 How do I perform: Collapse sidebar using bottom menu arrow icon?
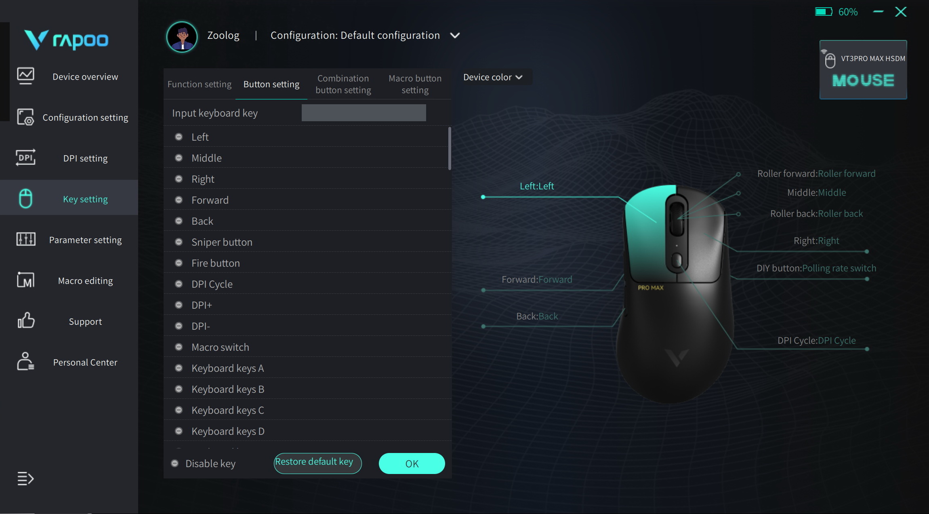(x=25, y=479)
